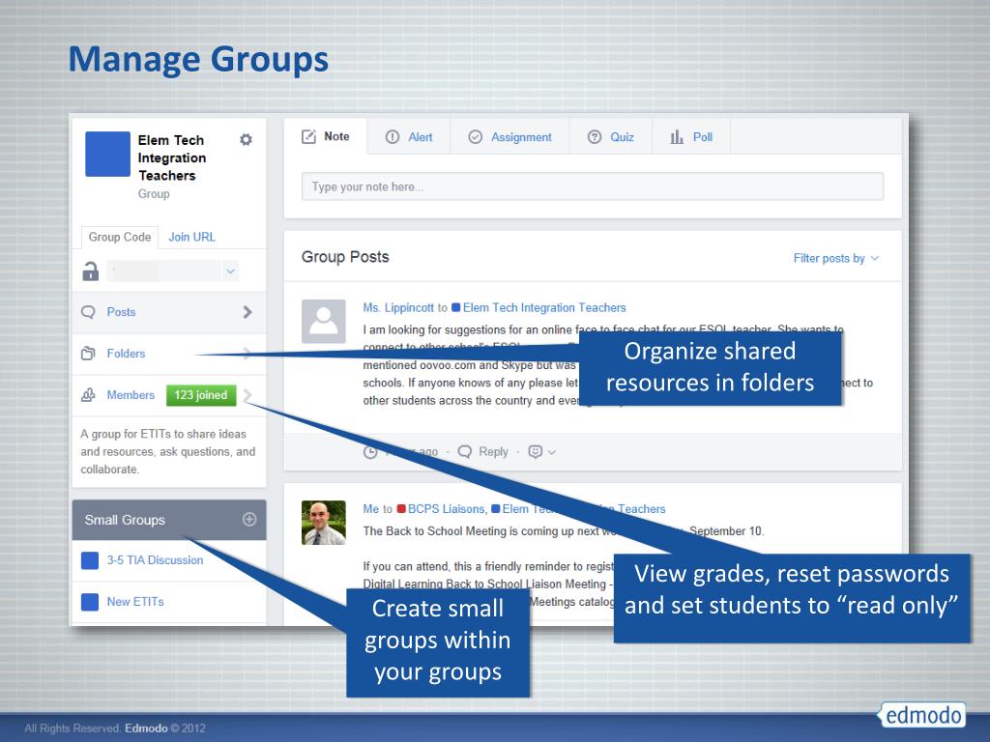Switch to the Alert tab
The image size is (990, 742).
pyautogui.click(x=409, y=137)
